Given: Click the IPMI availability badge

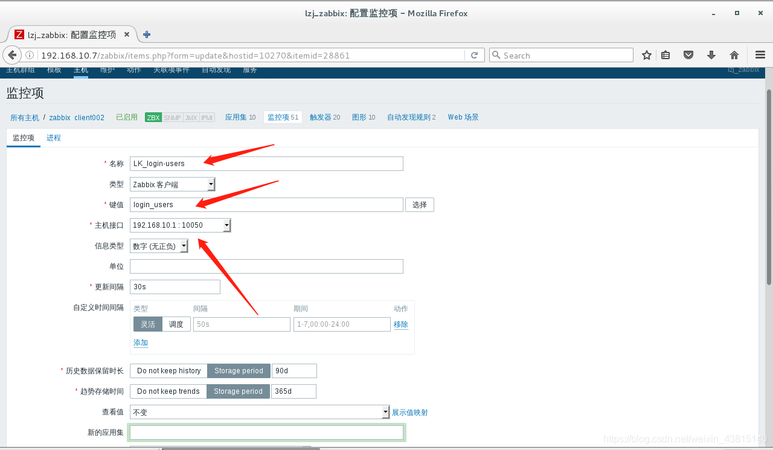Looking at the screenshot, I should [207, 117].
